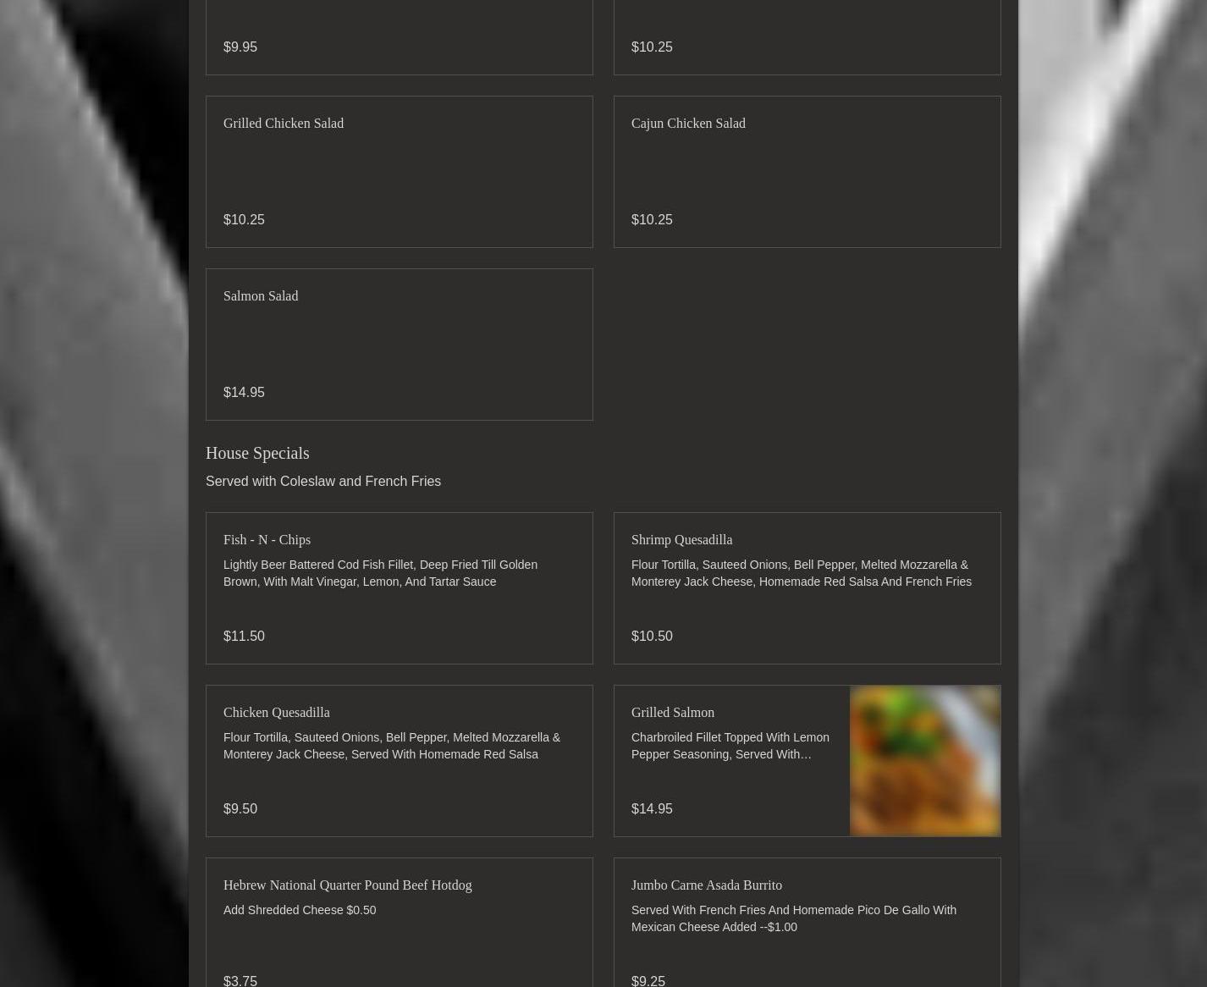
Task: Open the Shrimp Quesadilla item
Action: [807, 588]
